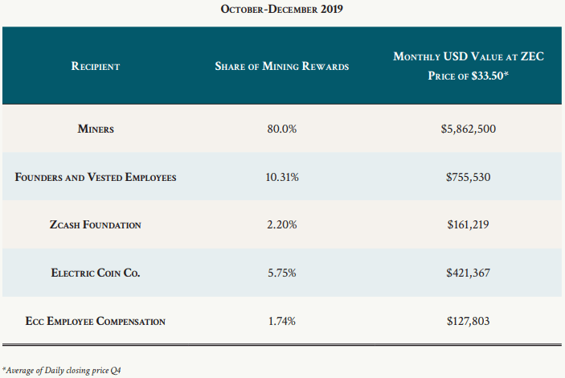565x378 pixels.
Task: Select the 1.74% share cell
Action: [x=282, y=322]
